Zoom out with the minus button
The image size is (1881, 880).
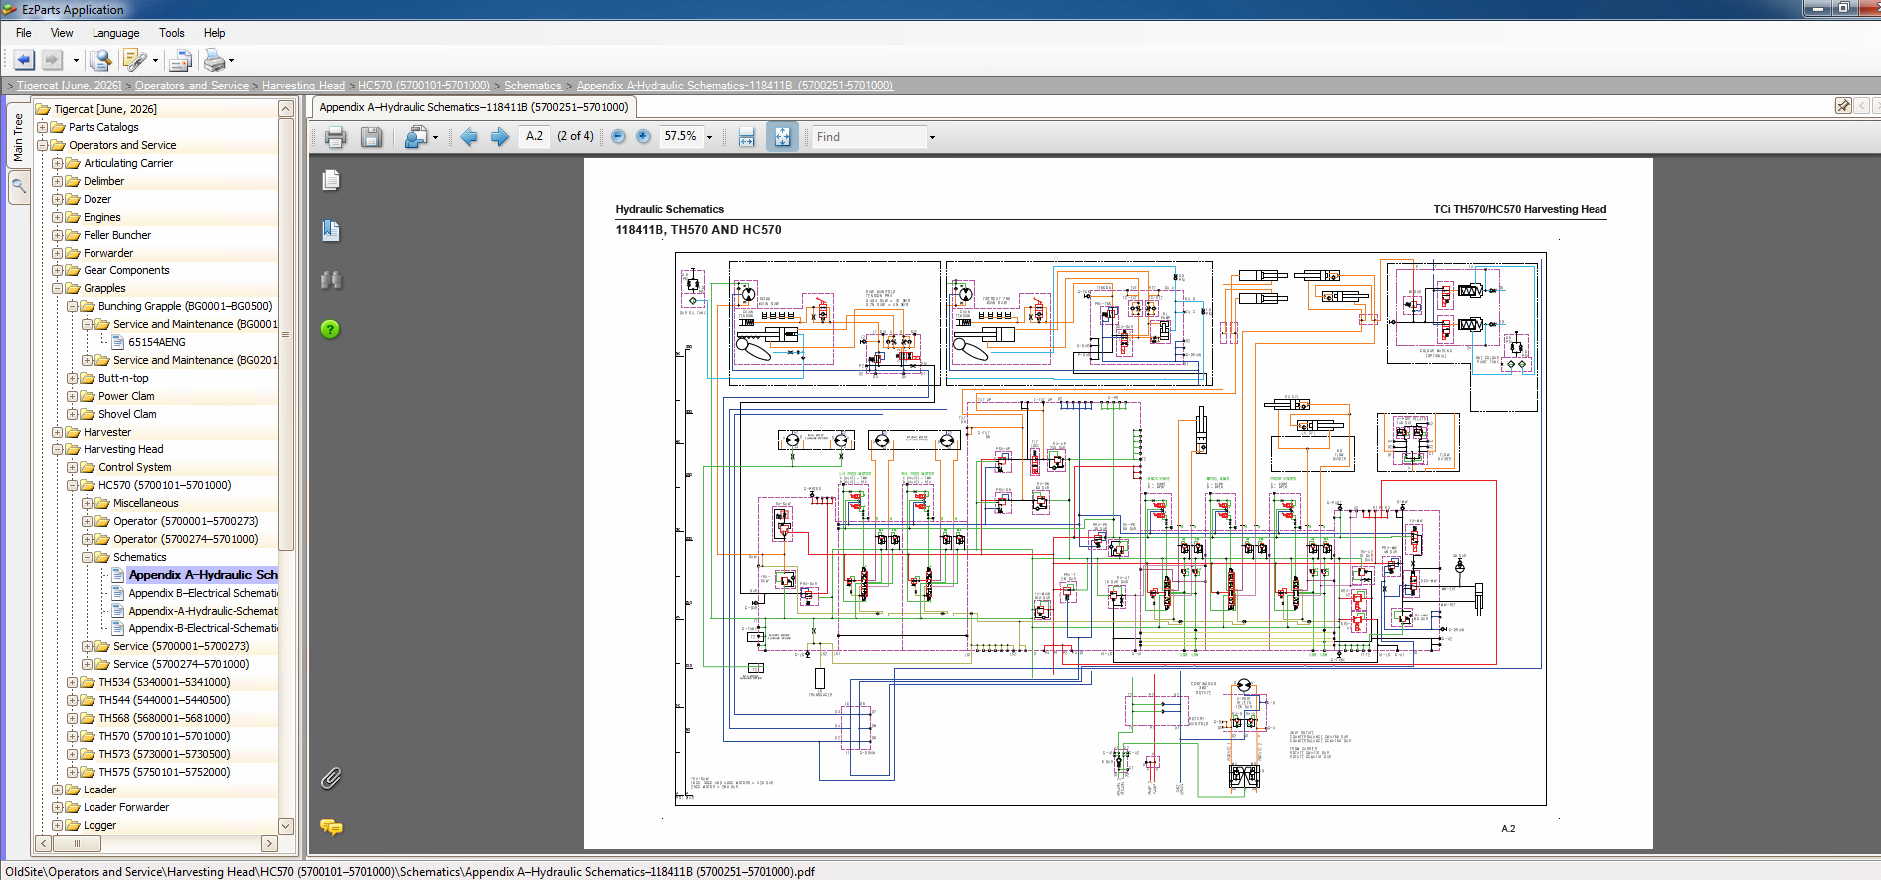(x=618, y=137)
